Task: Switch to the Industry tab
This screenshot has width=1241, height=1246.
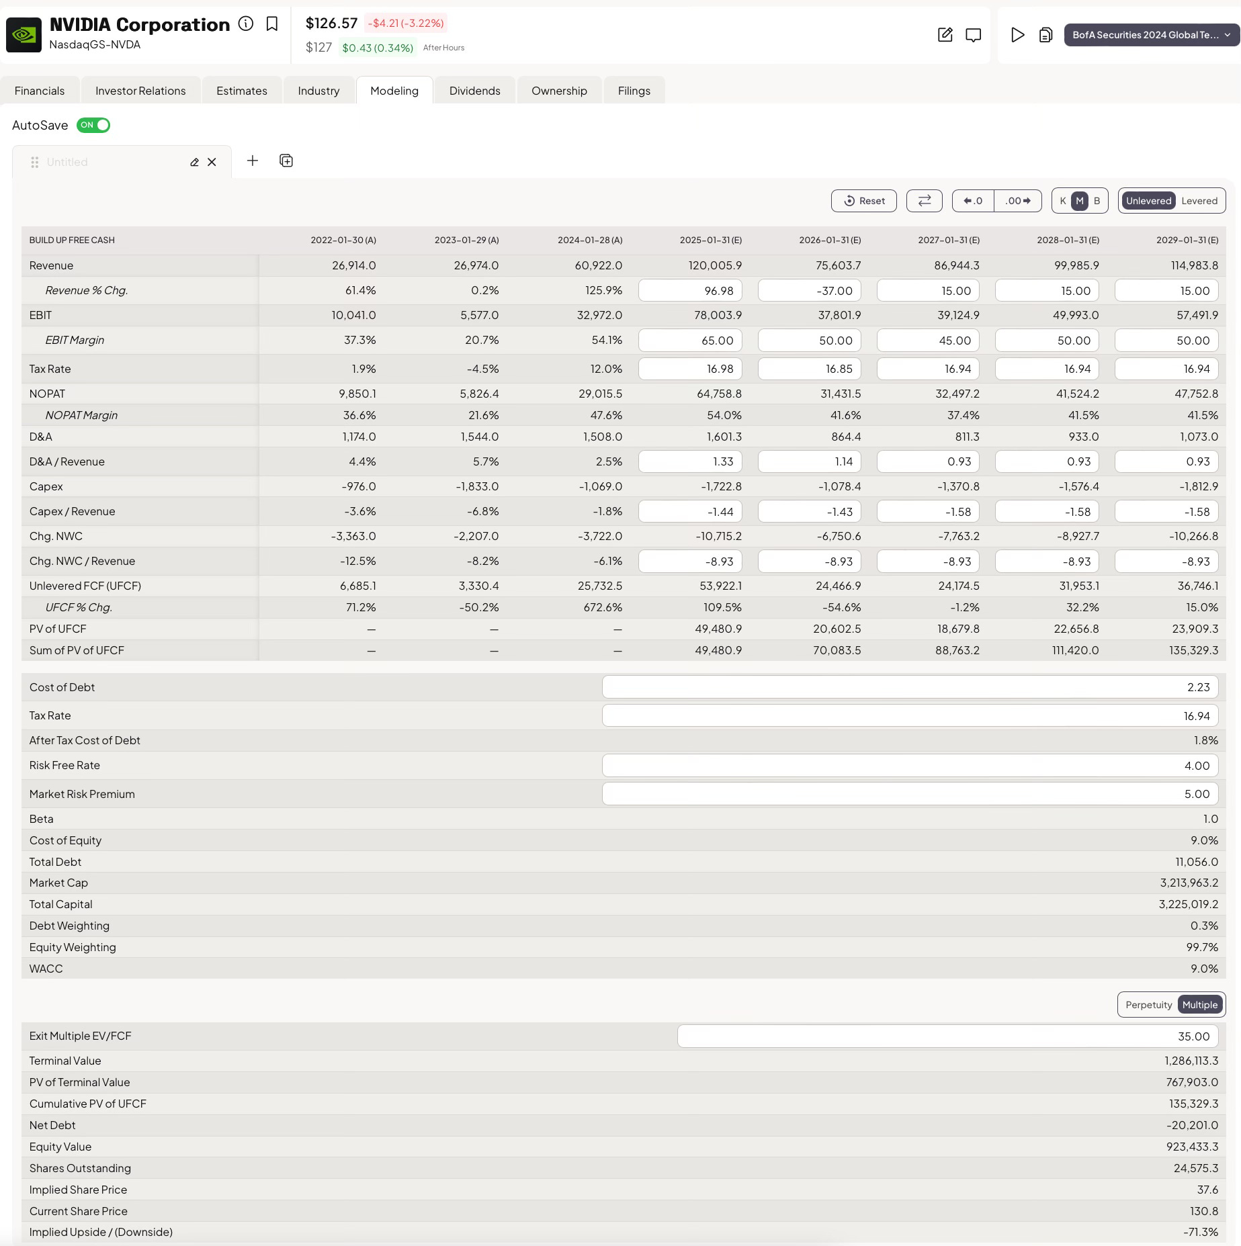Action: [x=318, y=91]
